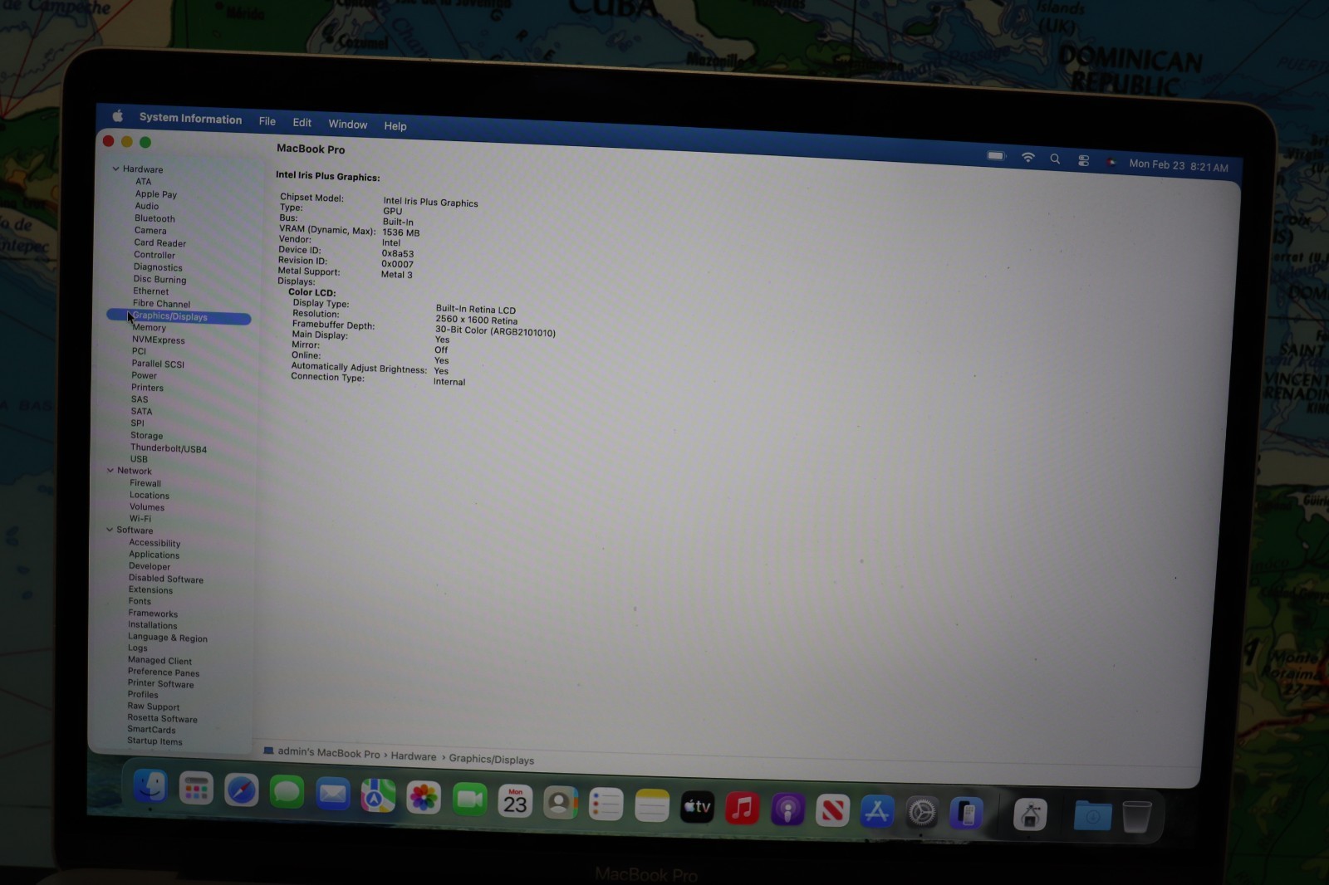Open FaceTime from the Dock
The width and height of the screenshot is (1329, 885).
pyautogui.click(x=469, y=799)
